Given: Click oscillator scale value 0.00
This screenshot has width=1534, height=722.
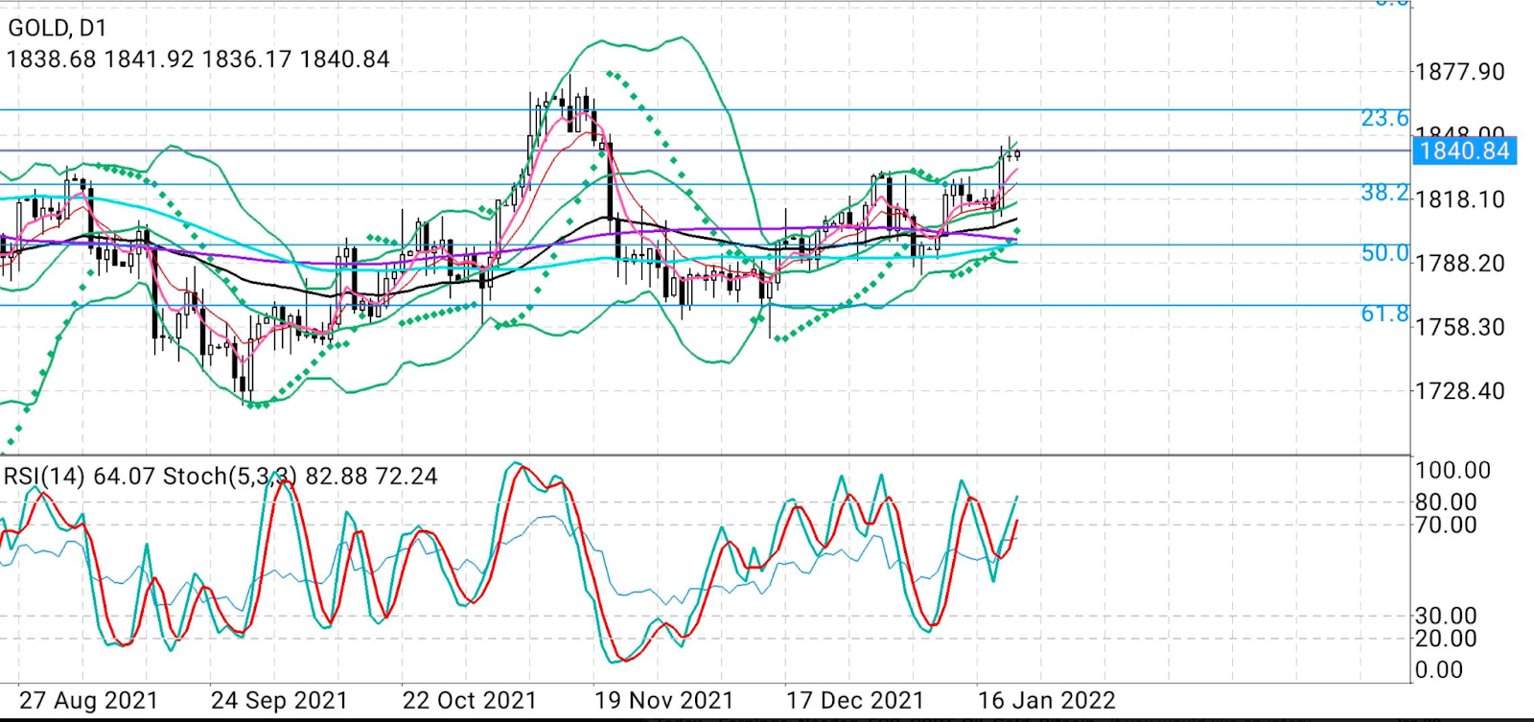Looking at the screenshot, I should (1440, 670).
